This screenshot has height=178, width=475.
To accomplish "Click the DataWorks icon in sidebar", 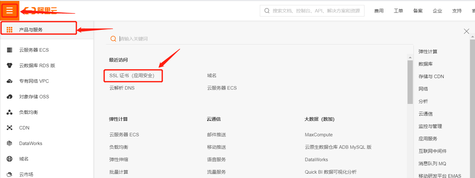I will (x=10, y=143).
